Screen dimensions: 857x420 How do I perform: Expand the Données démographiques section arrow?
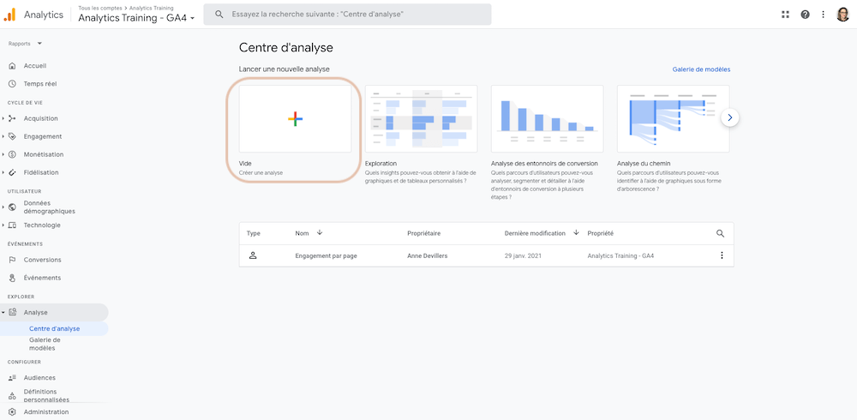coord(3,207)
